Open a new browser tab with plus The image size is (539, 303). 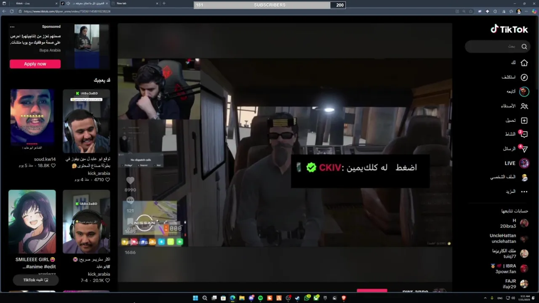(x=164, y=3)
